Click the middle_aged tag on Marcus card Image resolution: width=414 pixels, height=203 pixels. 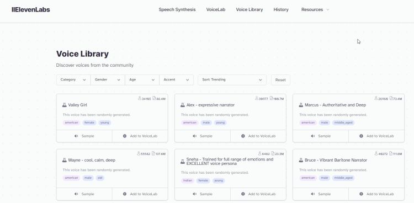[343, 123]
